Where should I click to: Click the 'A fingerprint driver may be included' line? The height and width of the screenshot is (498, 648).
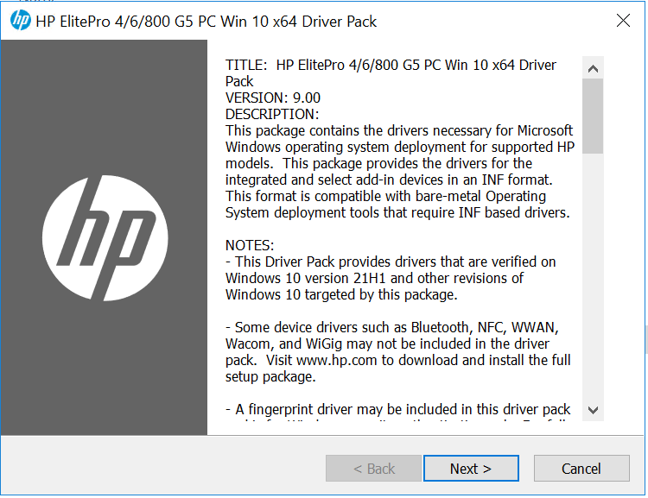coord(397,409)
